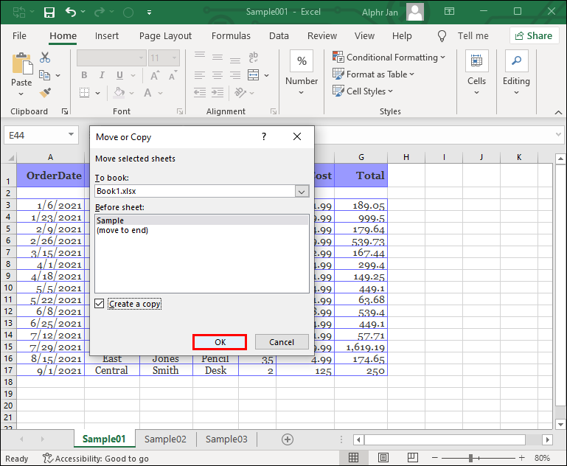The image size is (567, 466).
Task: Switch to the Sample02 sheet tab
Action: pos(165,439)
